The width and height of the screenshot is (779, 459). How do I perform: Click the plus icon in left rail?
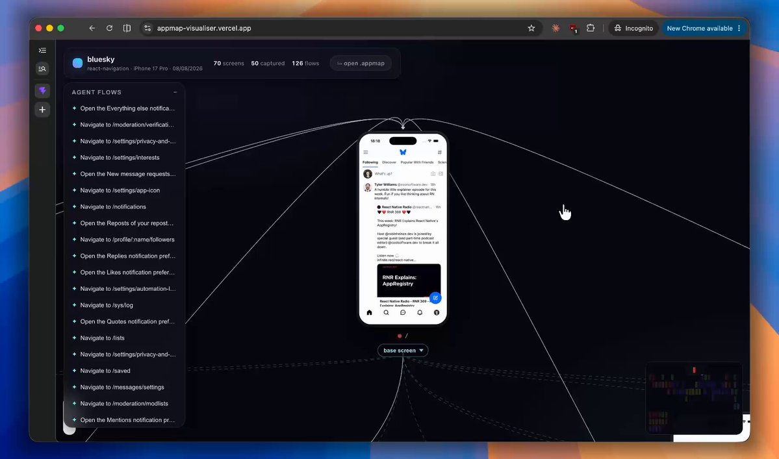tap(42, 110)
